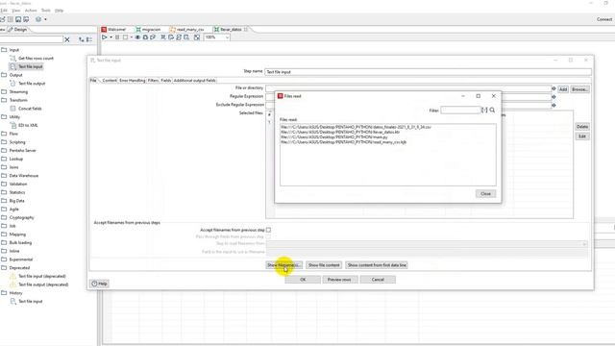The width and height of the screenshot is (615, 346).
Task: Select the datos_finales csv file path line
Action: click(356, 127)
